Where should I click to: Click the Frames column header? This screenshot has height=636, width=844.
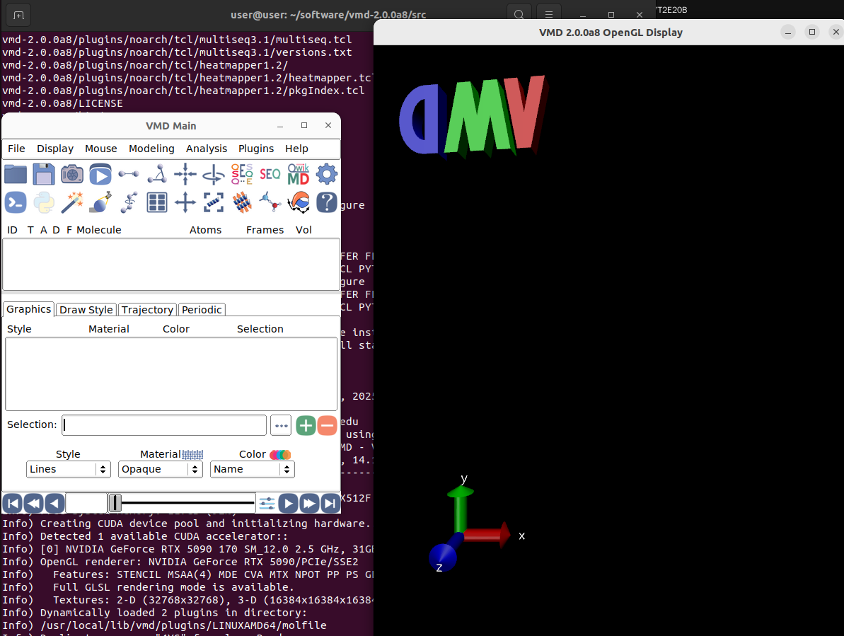tap(265, 230)
